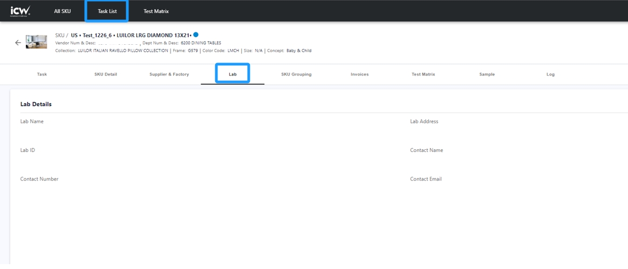
Task: Open Test Matrix in top navigation bar
Action: [156, 11]
